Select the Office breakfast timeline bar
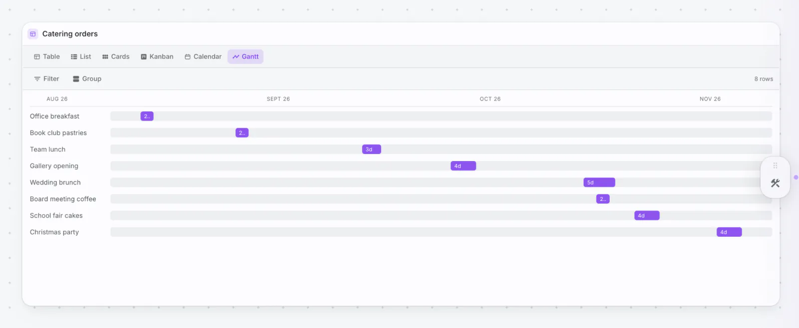The image size is (799, 328). (147, 116)
